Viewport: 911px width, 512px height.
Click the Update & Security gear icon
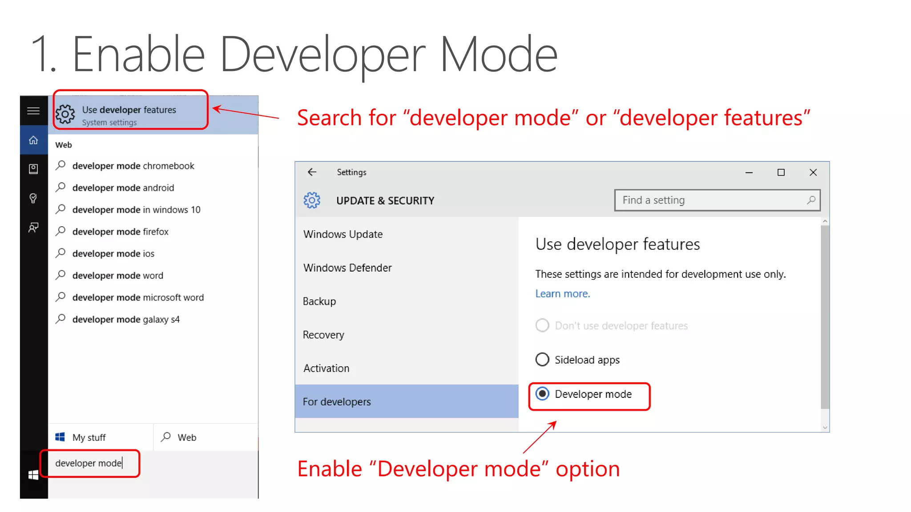coord(312,200)
